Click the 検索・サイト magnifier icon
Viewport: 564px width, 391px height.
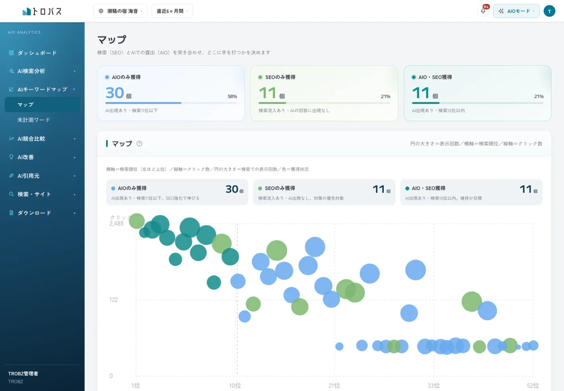coord(11,194)
